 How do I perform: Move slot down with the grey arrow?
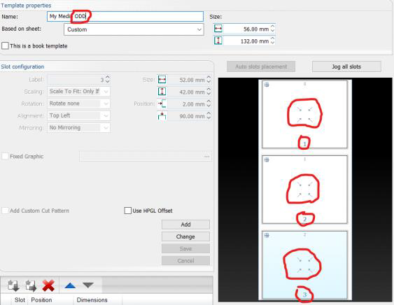point(88,285)
